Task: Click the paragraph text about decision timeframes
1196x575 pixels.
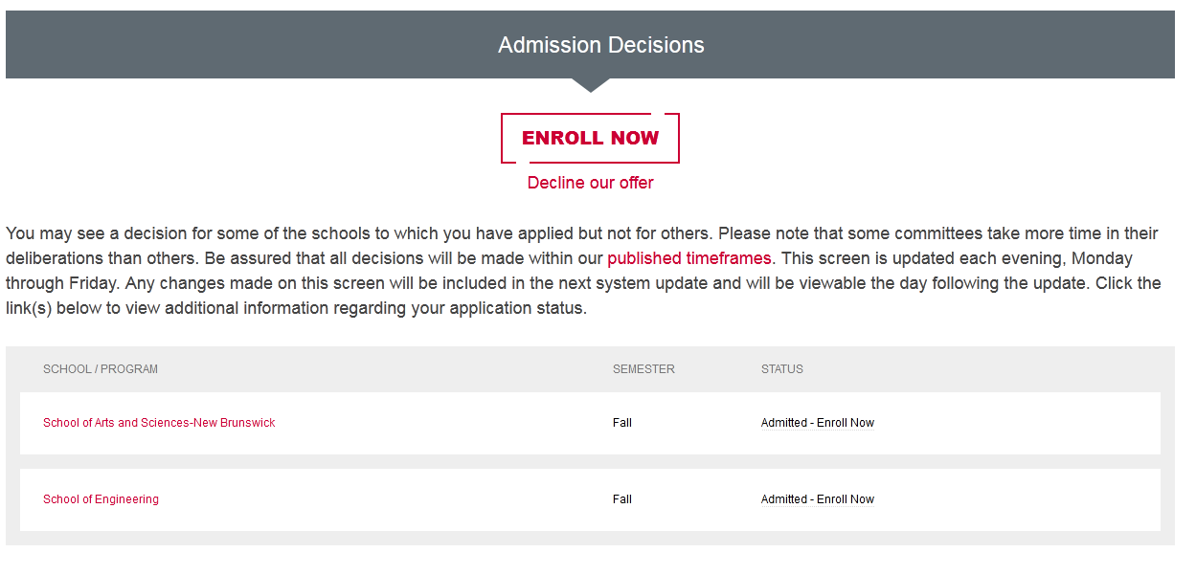Action: point(383,284)
